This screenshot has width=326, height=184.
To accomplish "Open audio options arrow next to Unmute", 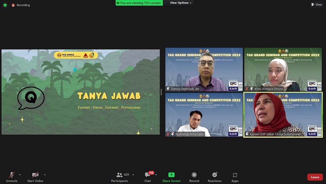I will (20, 175).
